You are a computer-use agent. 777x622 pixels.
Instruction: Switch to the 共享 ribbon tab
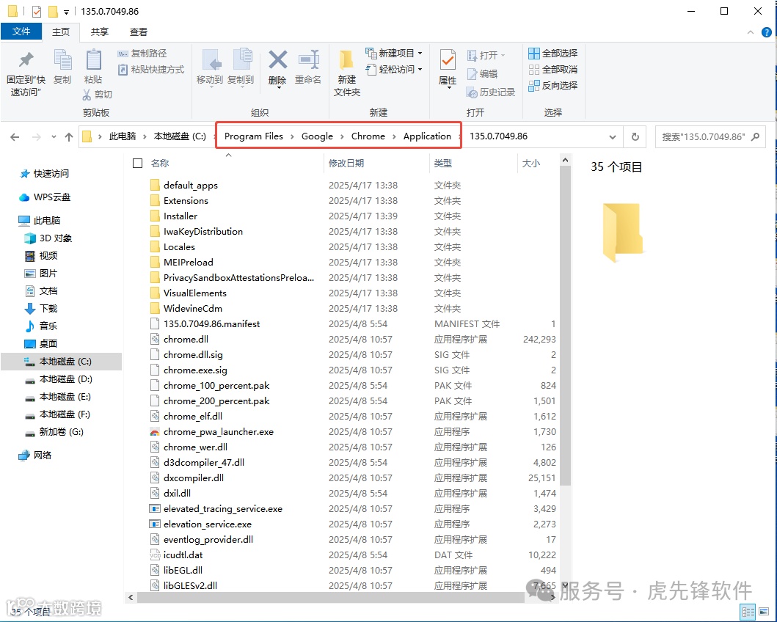pos(100,32)
